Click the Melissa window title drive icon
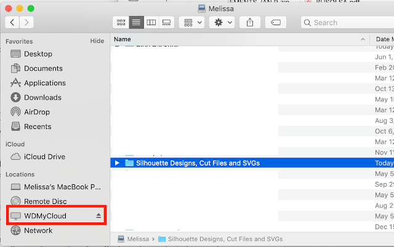 point(201,9)
